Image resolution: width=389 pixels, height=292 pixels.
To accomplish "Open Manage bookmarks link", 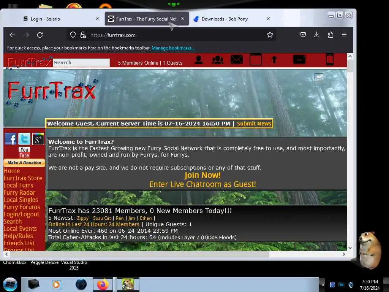I will click(x=173, y=48).
